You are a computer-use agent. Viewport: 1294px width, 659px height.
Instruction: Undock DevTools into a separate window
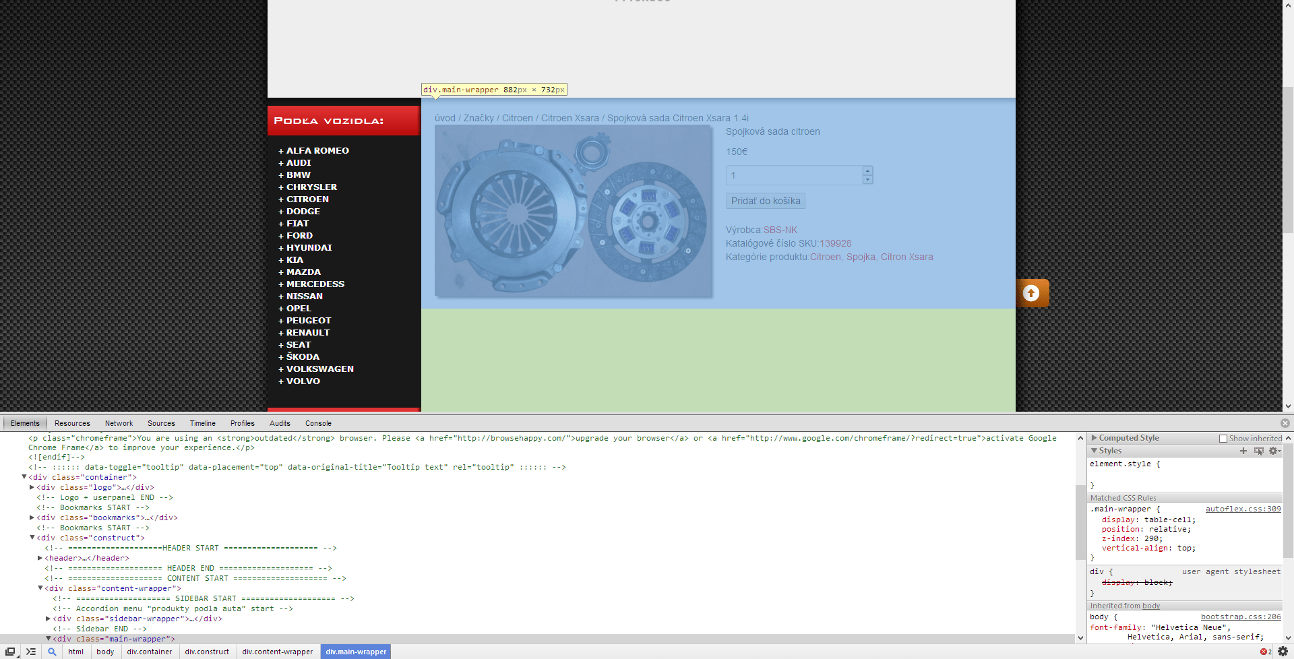(9, 651)
